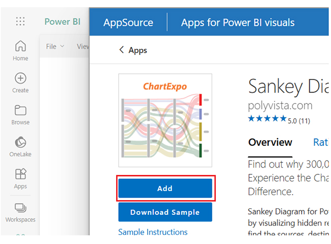The height and width of the screenshot is (244, 331).
Task: Click the Create plus icon
Action: pyautogui.click(x=20, y=82)
